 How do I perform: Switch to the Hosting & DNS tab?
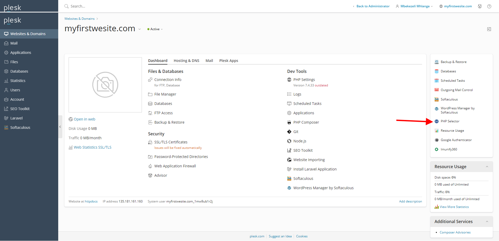pos(186,61)
